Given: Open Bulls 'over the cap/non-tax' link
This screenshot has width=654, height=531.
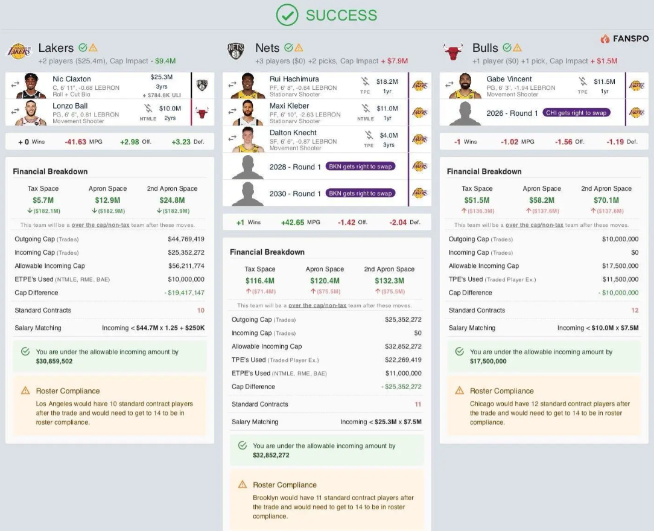Looking at the screenshot, I should tap(535, 225).
